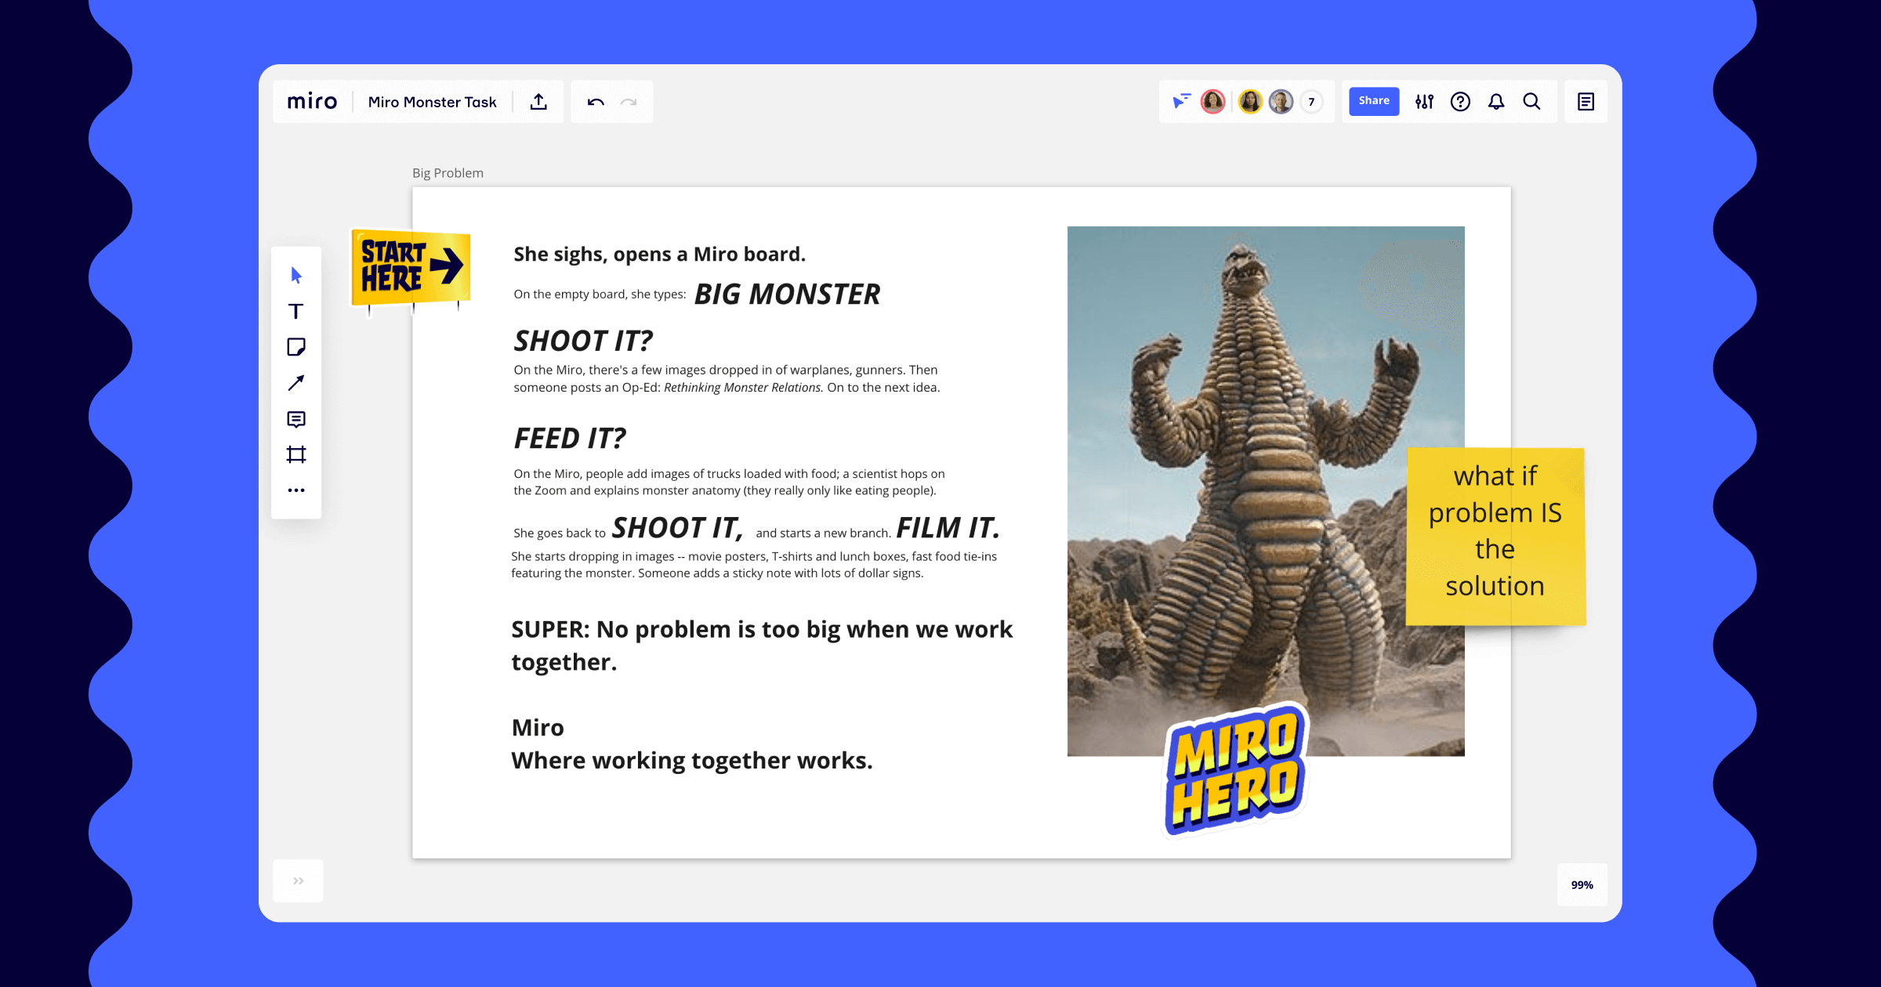Click the export/upload board icon
Viewport: 1881px width, 987px height.
pyautogui.click(x=538, y=102)
